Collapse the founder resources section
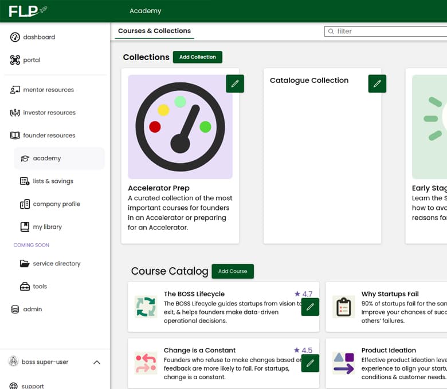Viewport: 447px width, 389px height. 49,136
